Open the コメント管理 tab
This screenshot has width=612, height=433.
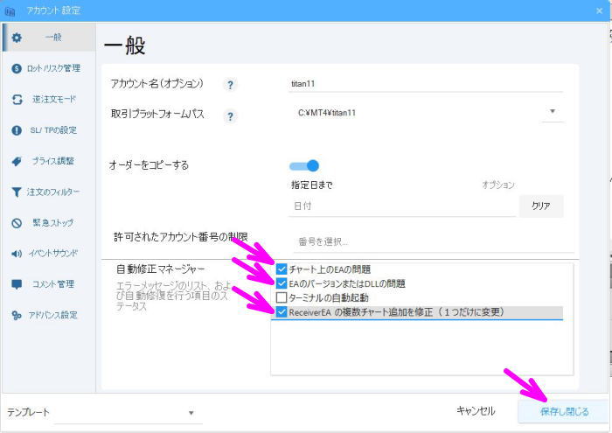tap(49, 284)
